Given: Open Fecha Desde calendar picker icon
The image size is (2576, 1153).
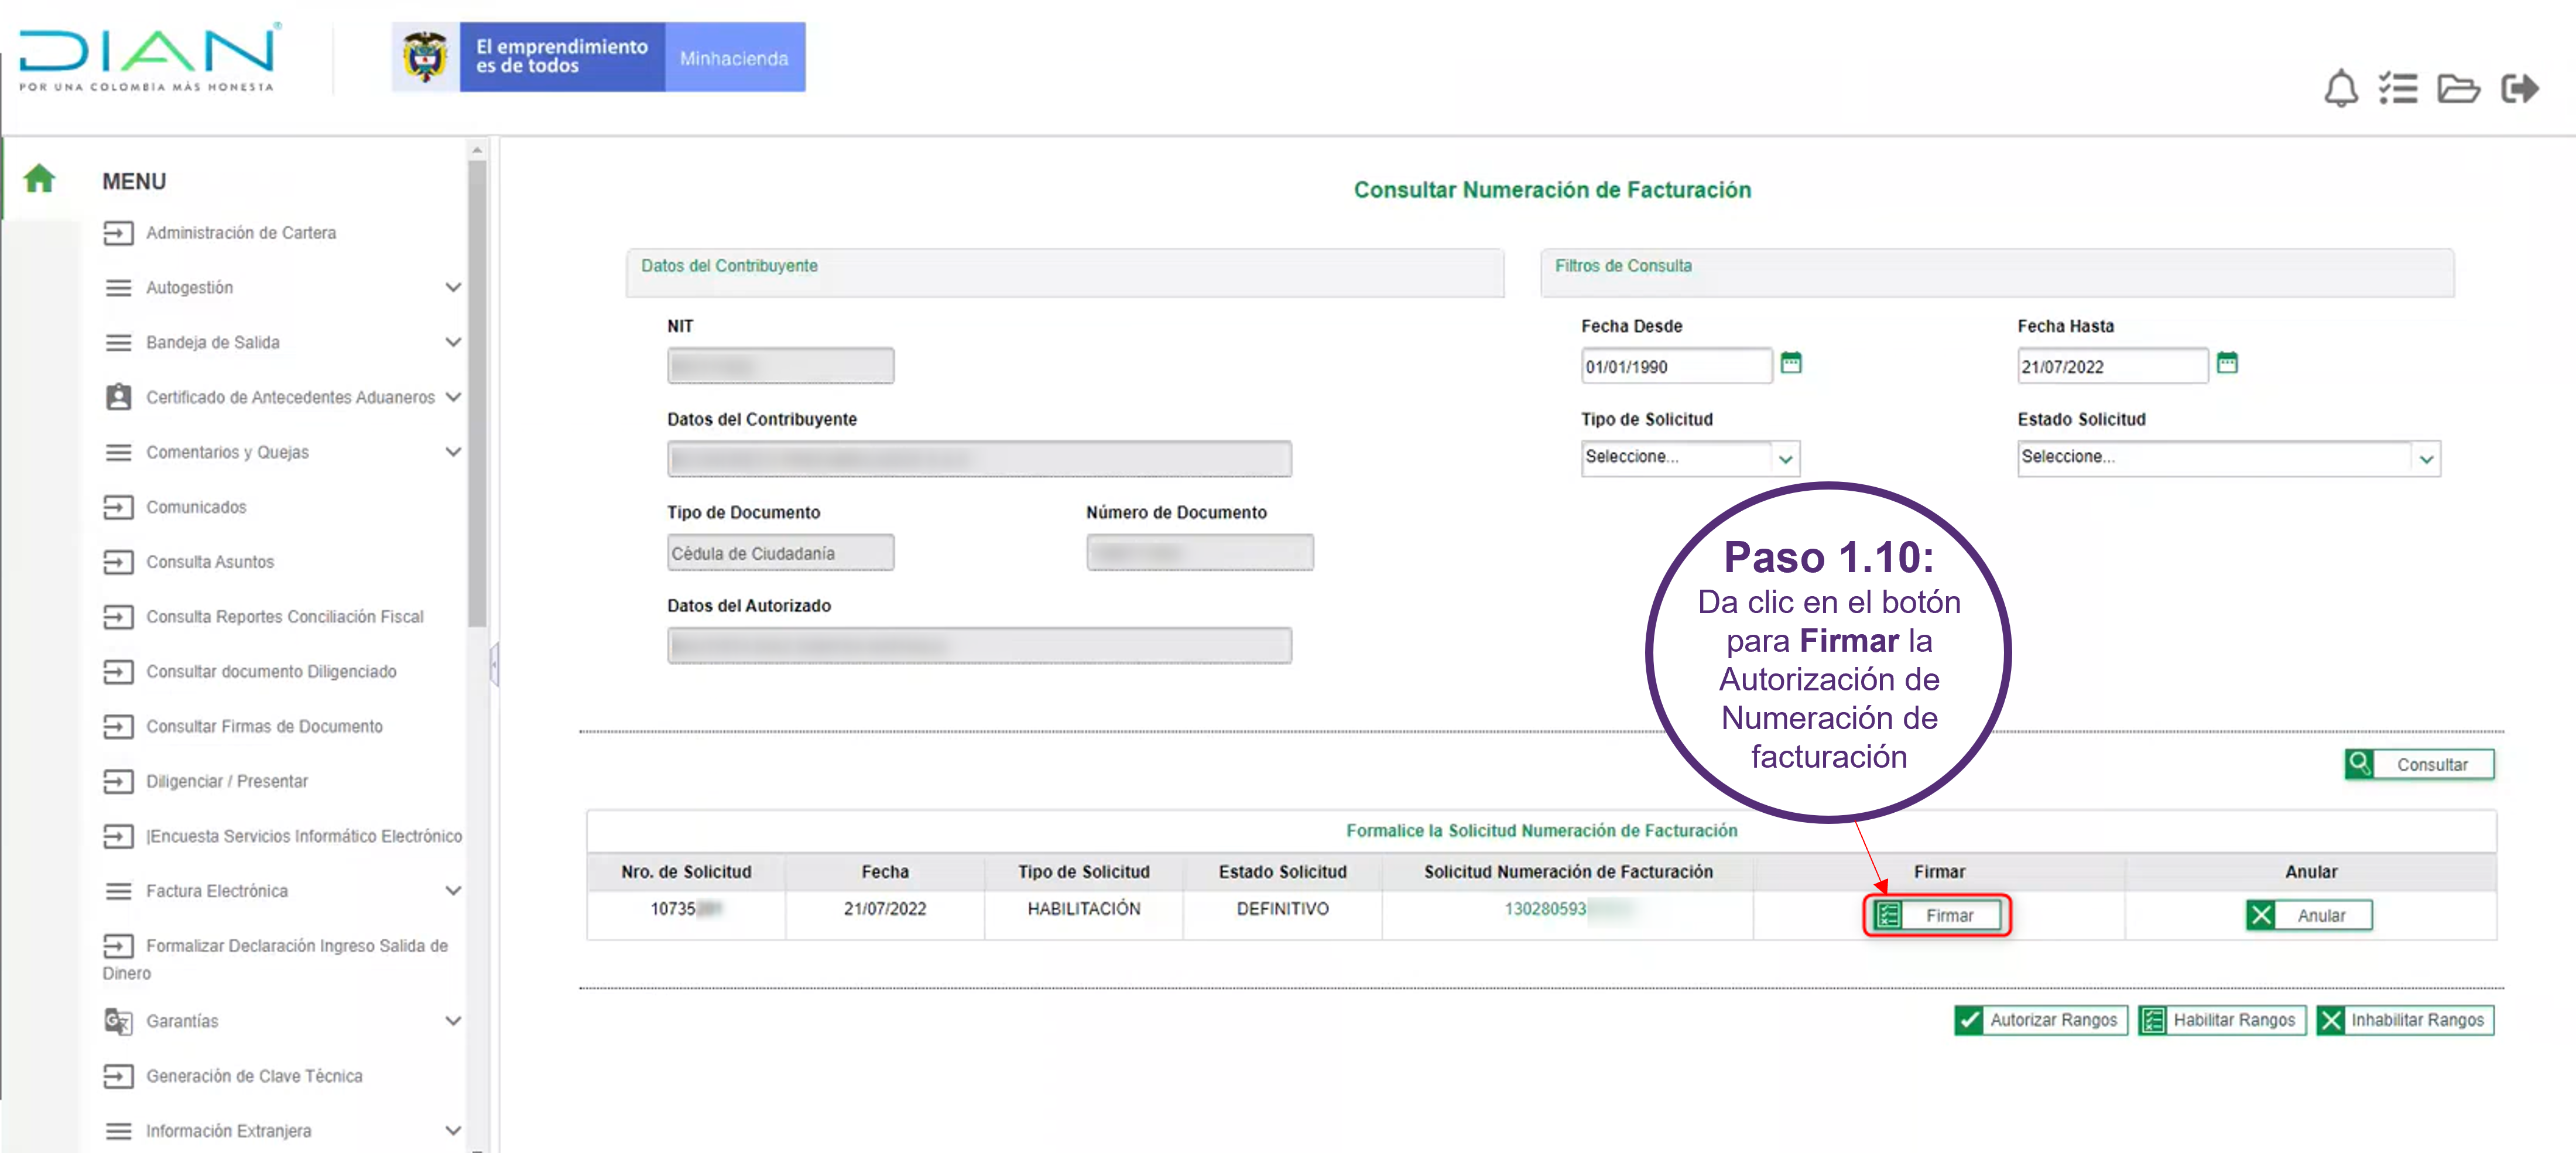Looking at the screenshot, I should pos(1790,363).
